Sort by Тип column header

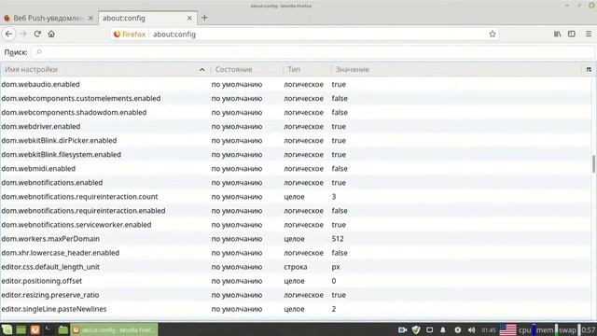pos(307,69)
